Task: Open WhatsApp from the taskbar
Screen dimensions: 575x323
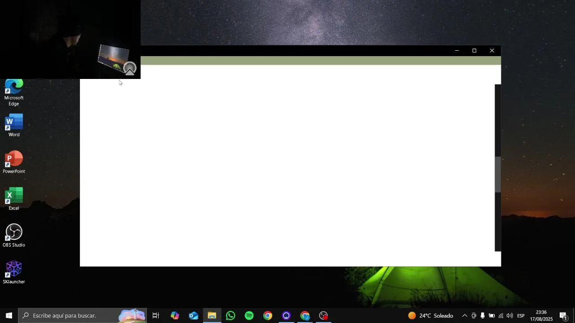Action: tap(230, 315)
